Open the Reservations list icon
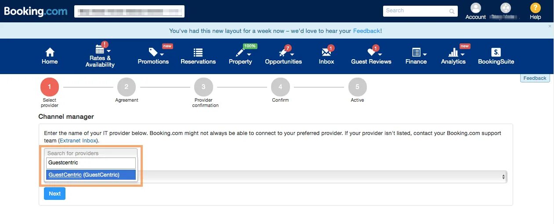 [x=198, y=52]
